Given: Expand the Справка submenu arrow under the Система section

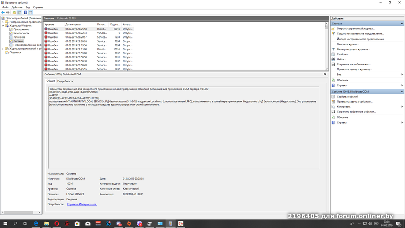Looking at the screenshot, I should pos(402,85).
